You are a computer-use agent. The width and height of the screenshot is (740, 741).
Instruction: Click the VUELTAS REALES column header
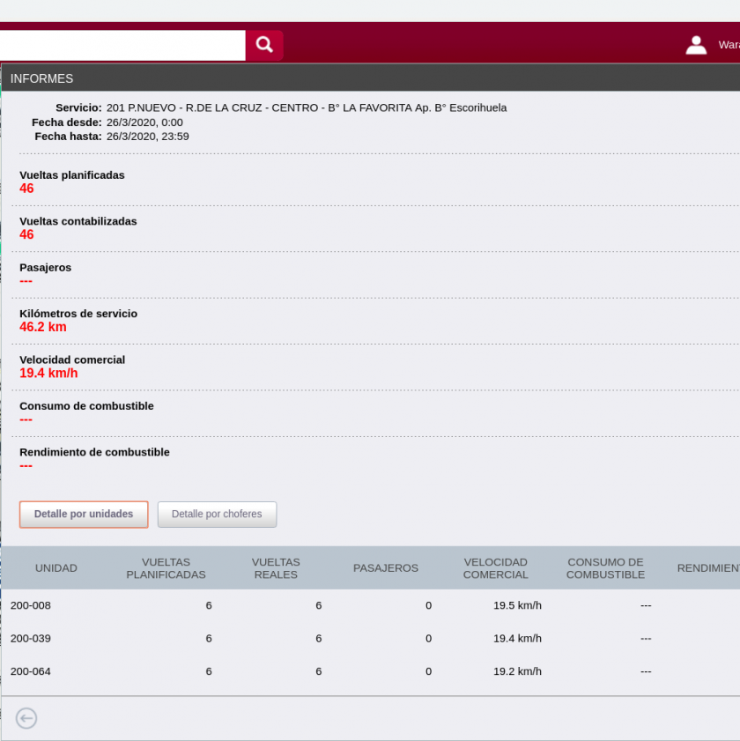coord(276,568)
